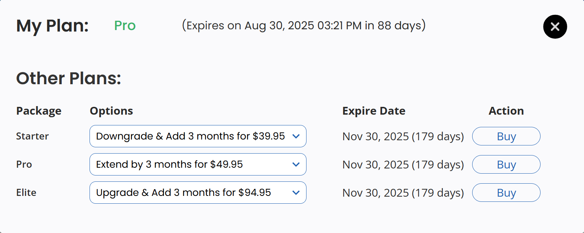Select the Elite package name
This screenshot has height=233, width=584.
tap(26, 193)
